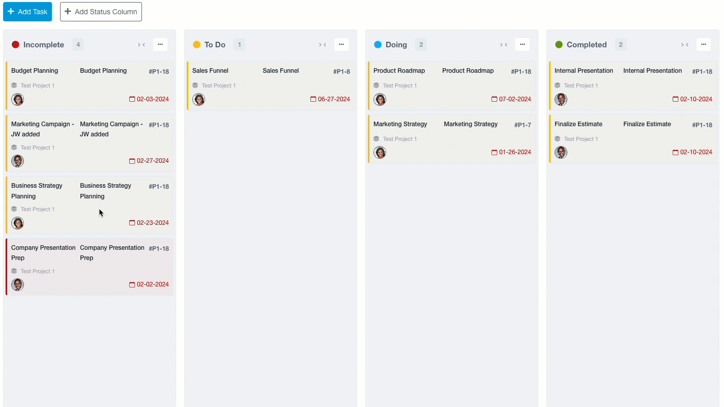Click the Add Status Column button
Viewport: 724px width, 407px height.
[101, 12]
